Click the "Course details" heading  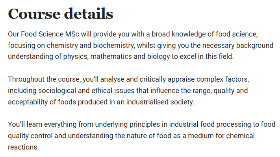tap(61, 14)
